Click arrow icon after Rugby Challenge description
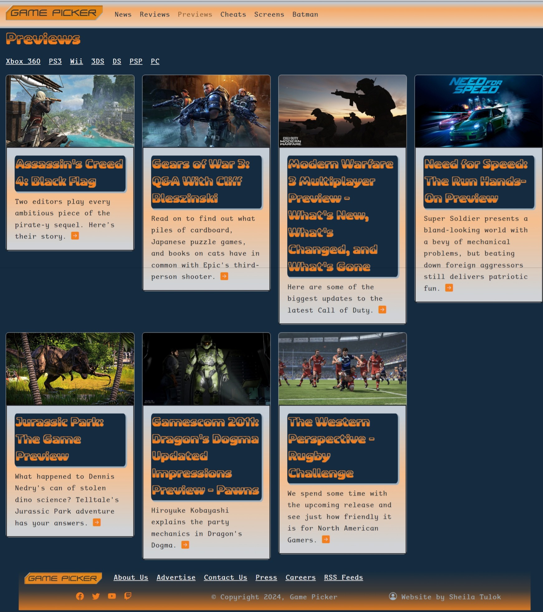Image resolution: width=543 pixels, height=612 pixels. (326, 539)
